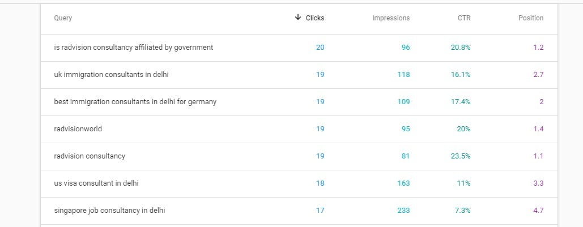Click the 81 impressions value
The height and width of the screenshot is (227, 583).
[406, 156]
